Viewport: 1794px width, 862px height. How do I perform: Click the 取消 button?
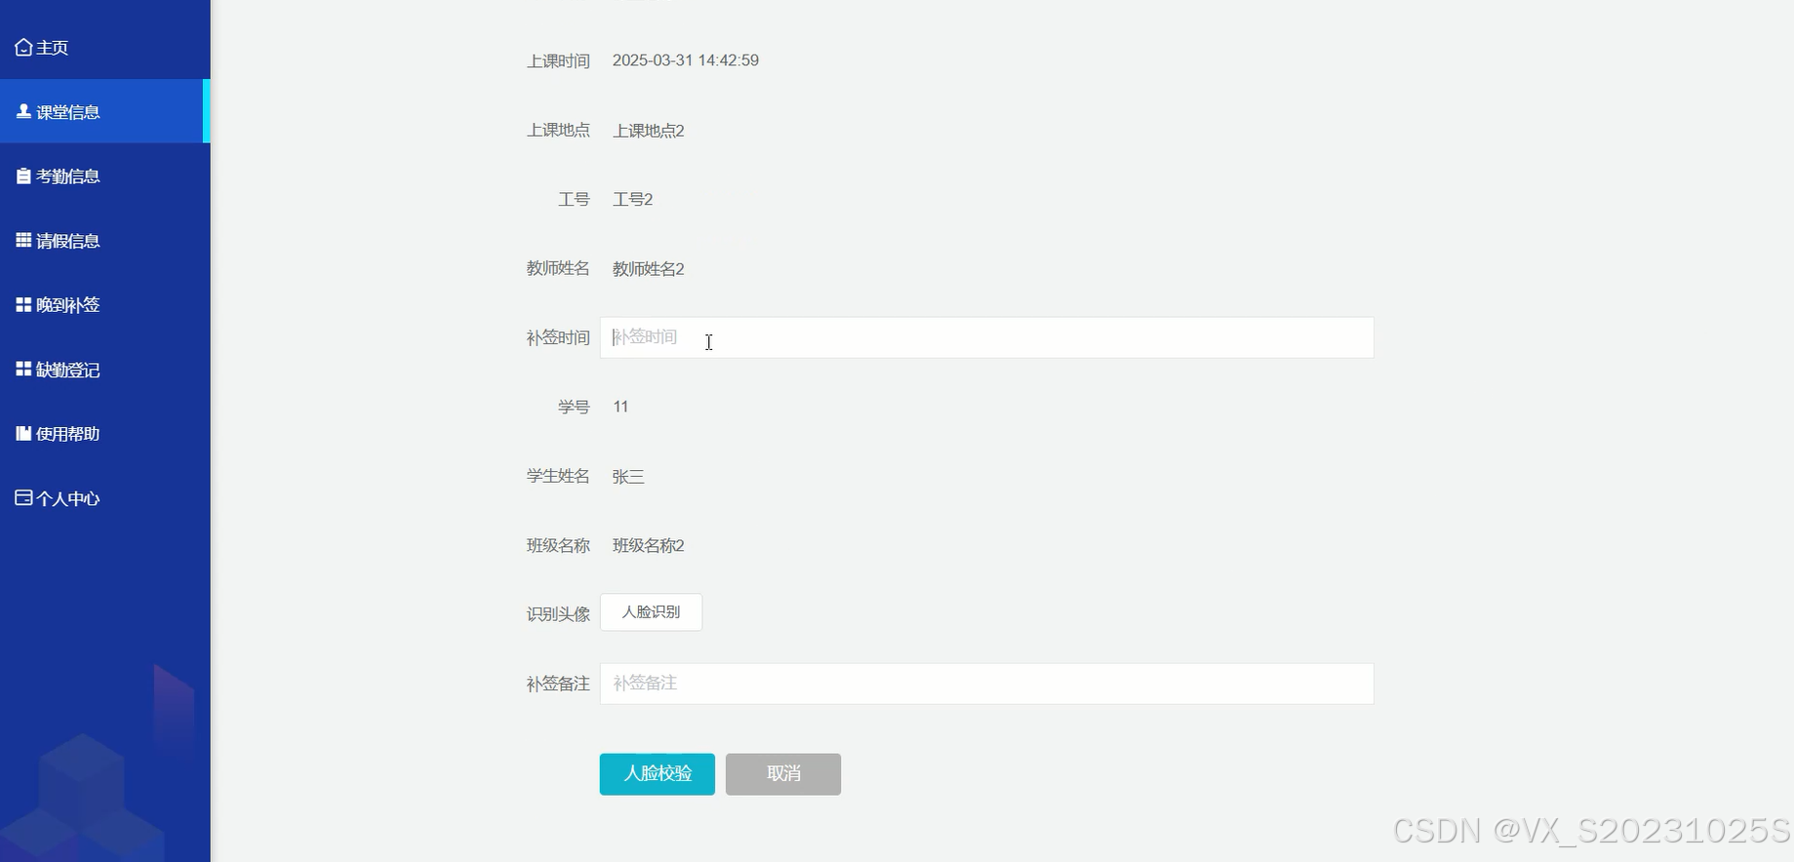tap(783, 774)
